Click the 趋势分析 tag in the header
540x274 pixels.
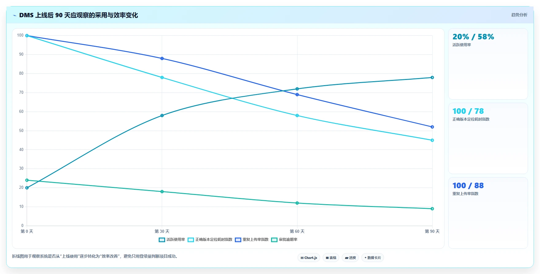pyautogui.click(x=519, y=15)
